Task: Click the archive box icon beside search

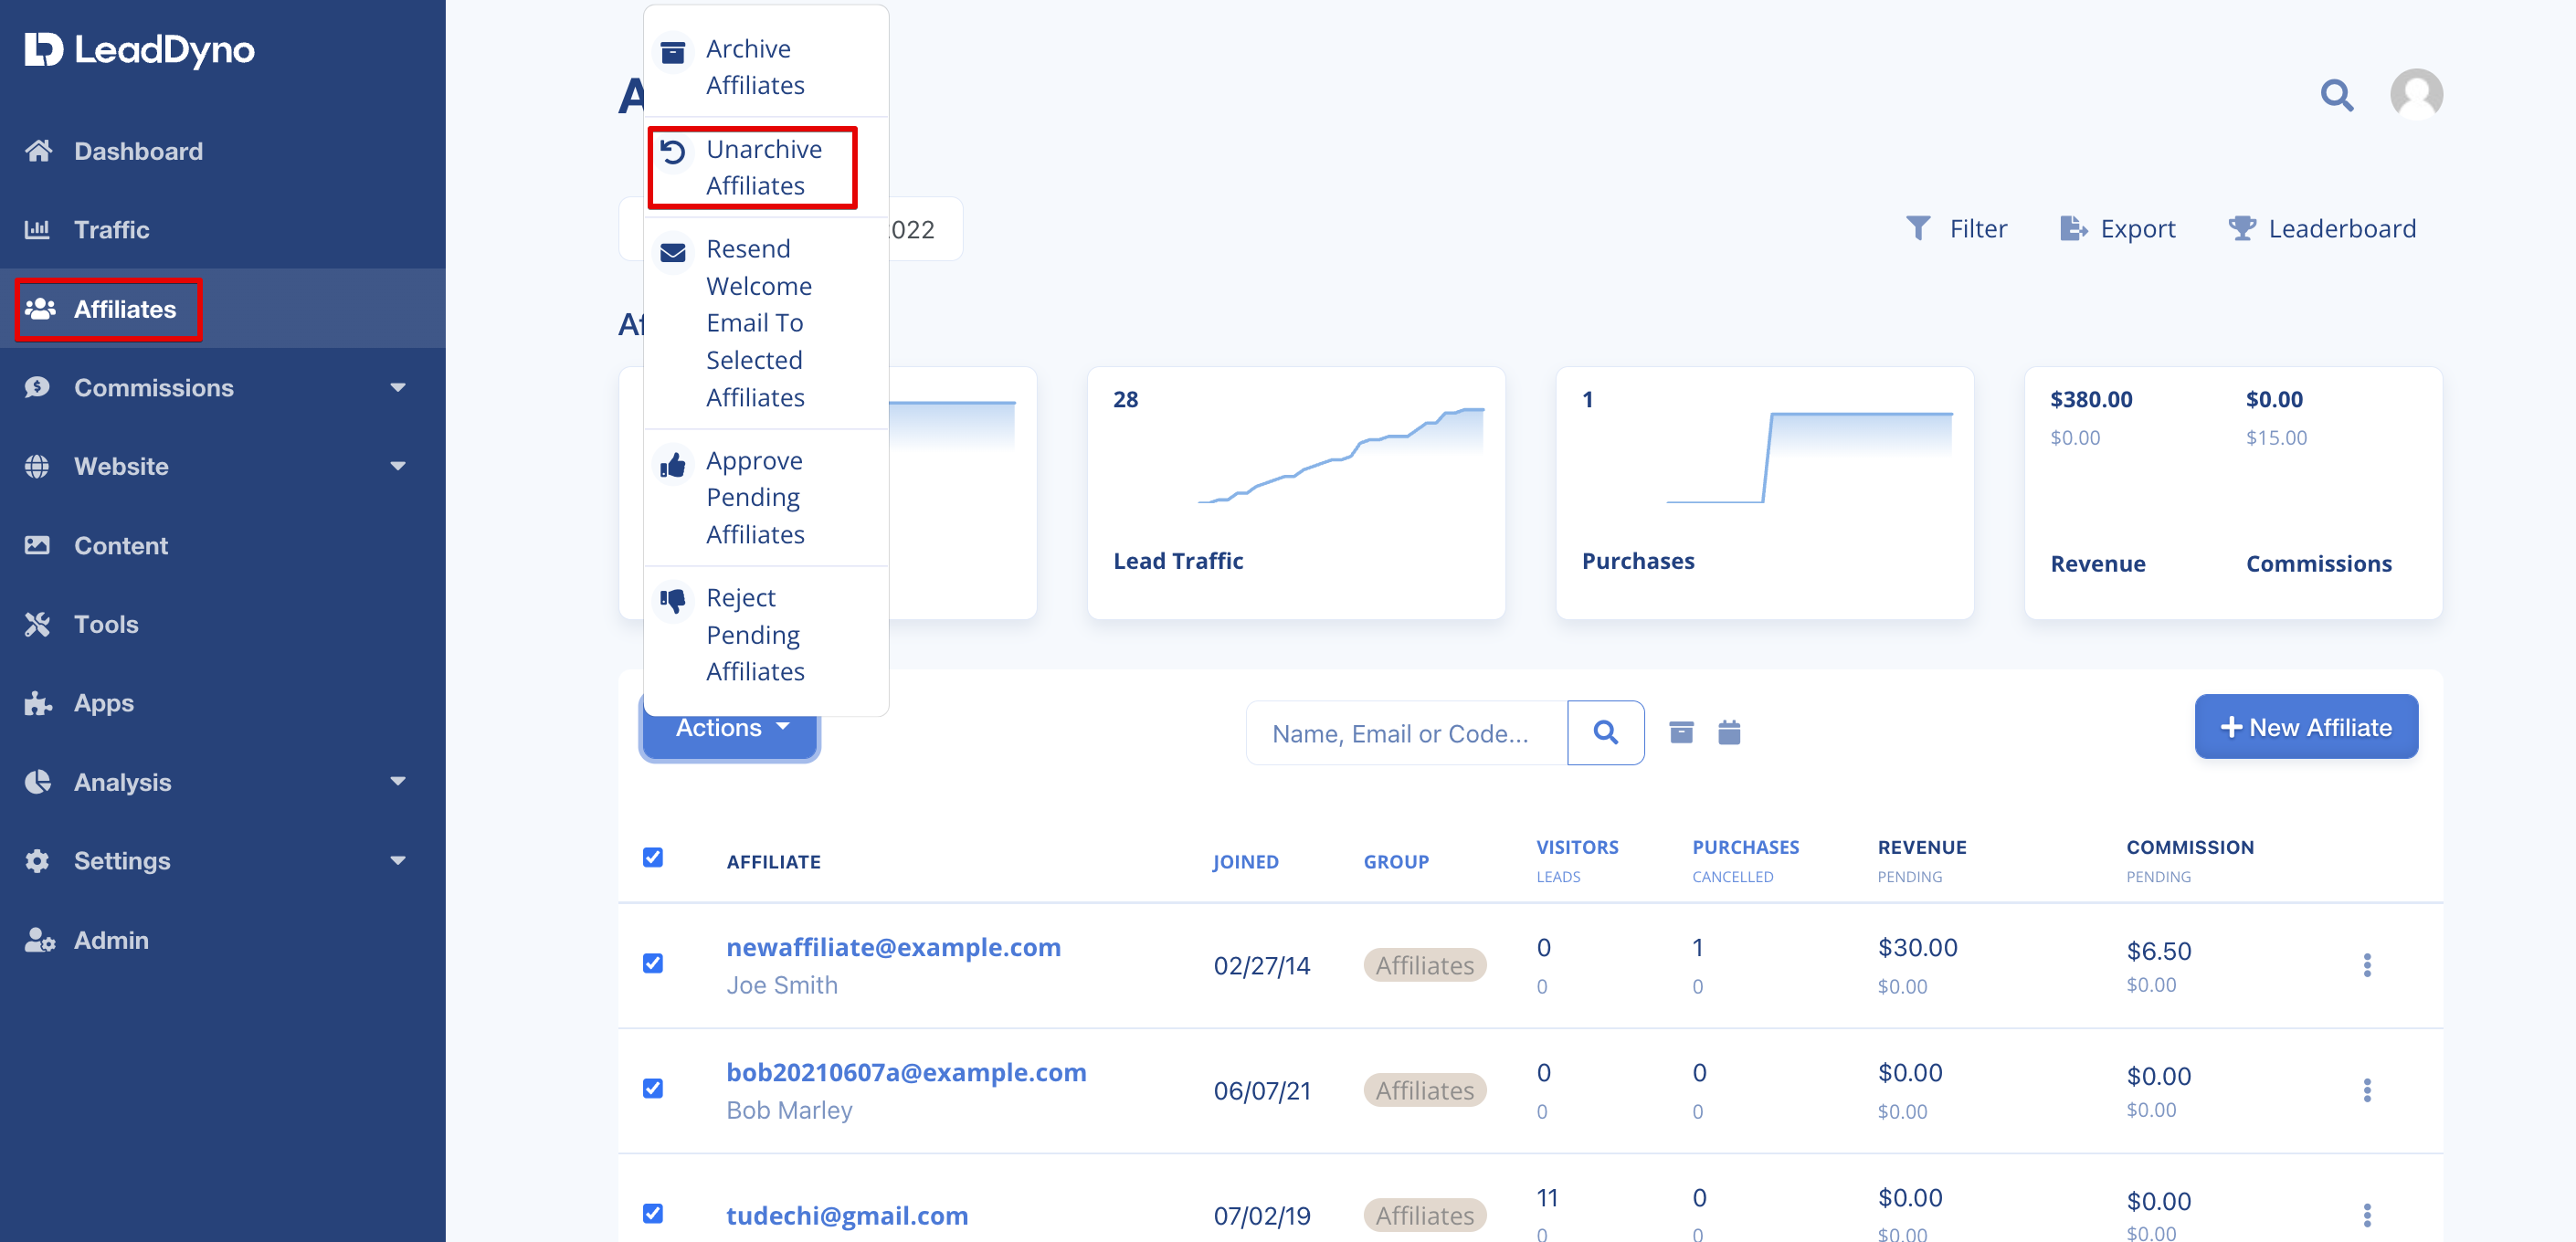Action: tap(1681, 733)
